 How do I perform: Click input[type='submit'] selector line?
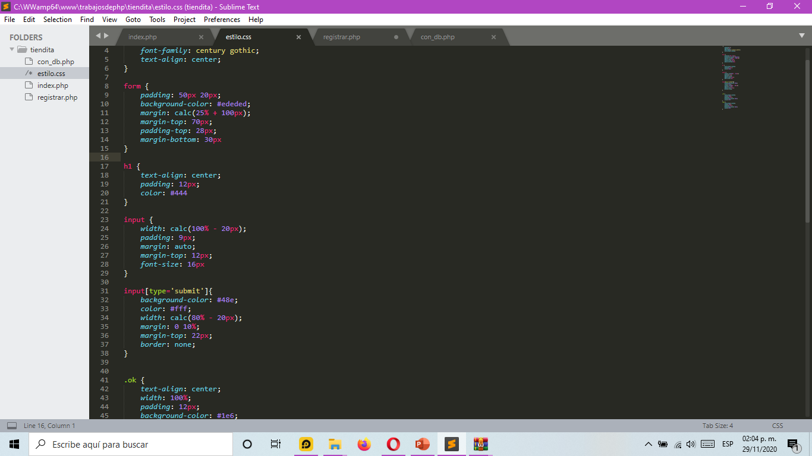[168, 291]
